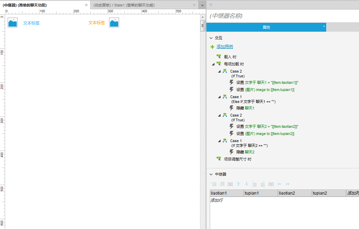Click the tupian1 column header
Viewport: 359px width, 229px height.
pos(261,193)
